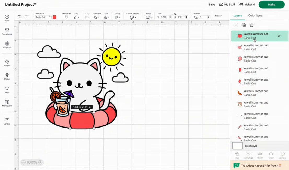Image resolution: width=289 pixels, height=170 pixels.
Task: Hide the selected kawaii summer cat layer
Action: tap(279, 36)
